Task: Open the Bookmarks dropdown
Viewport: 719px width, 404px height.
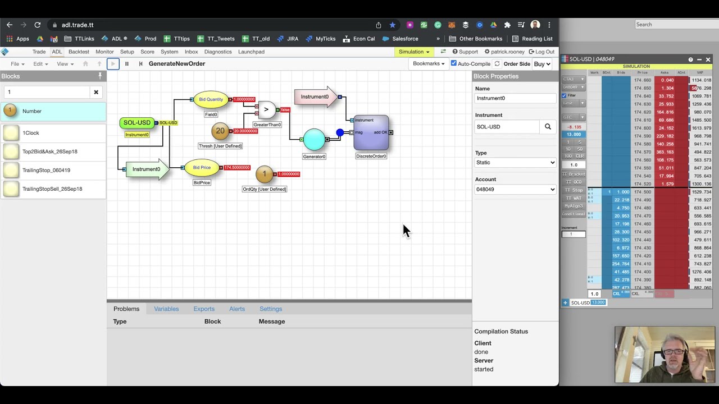Action: click(x=429, y=63)
